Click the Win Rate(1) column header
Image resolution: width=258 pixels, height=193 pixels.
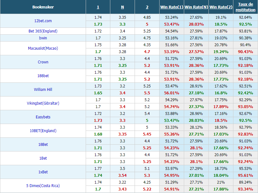(172, 7)
